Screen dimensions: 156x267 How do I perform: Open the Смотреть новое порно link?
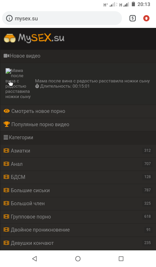tap(38, 111)
